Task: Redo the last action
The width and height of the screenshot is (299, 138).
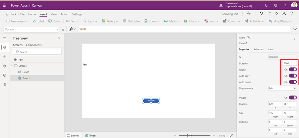Action: 269,13
